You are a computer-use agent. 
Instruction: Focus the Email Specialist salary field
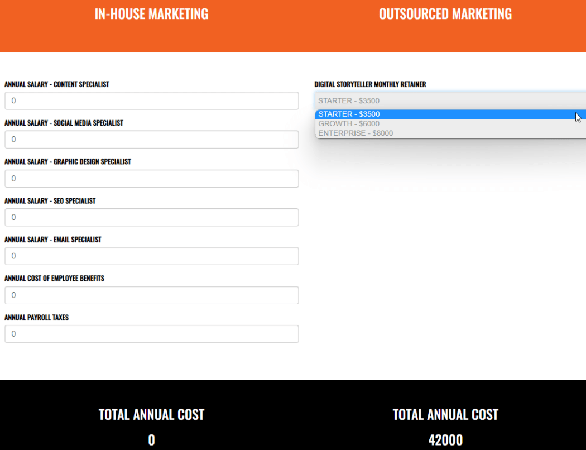click(x=151, y=256)
